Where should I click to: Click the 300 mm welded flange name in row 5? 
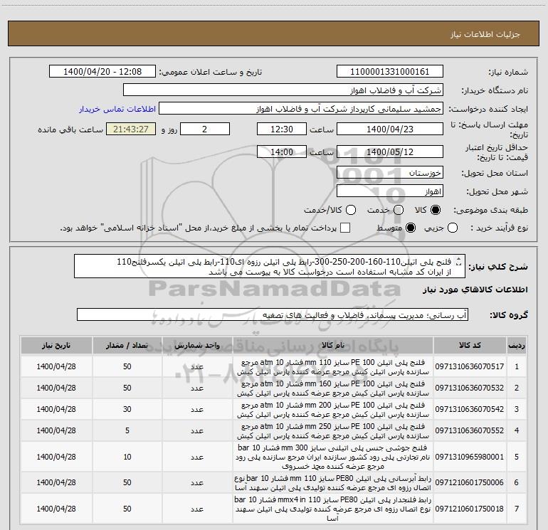pyautogui.click(x=333, y=457)
